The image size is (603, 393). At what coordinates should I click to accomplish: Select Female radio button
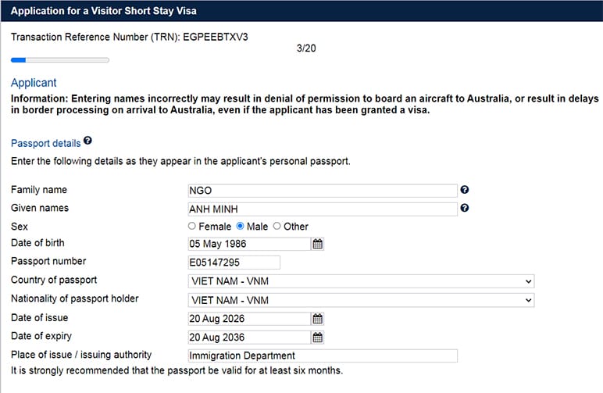tap(192, 226)
